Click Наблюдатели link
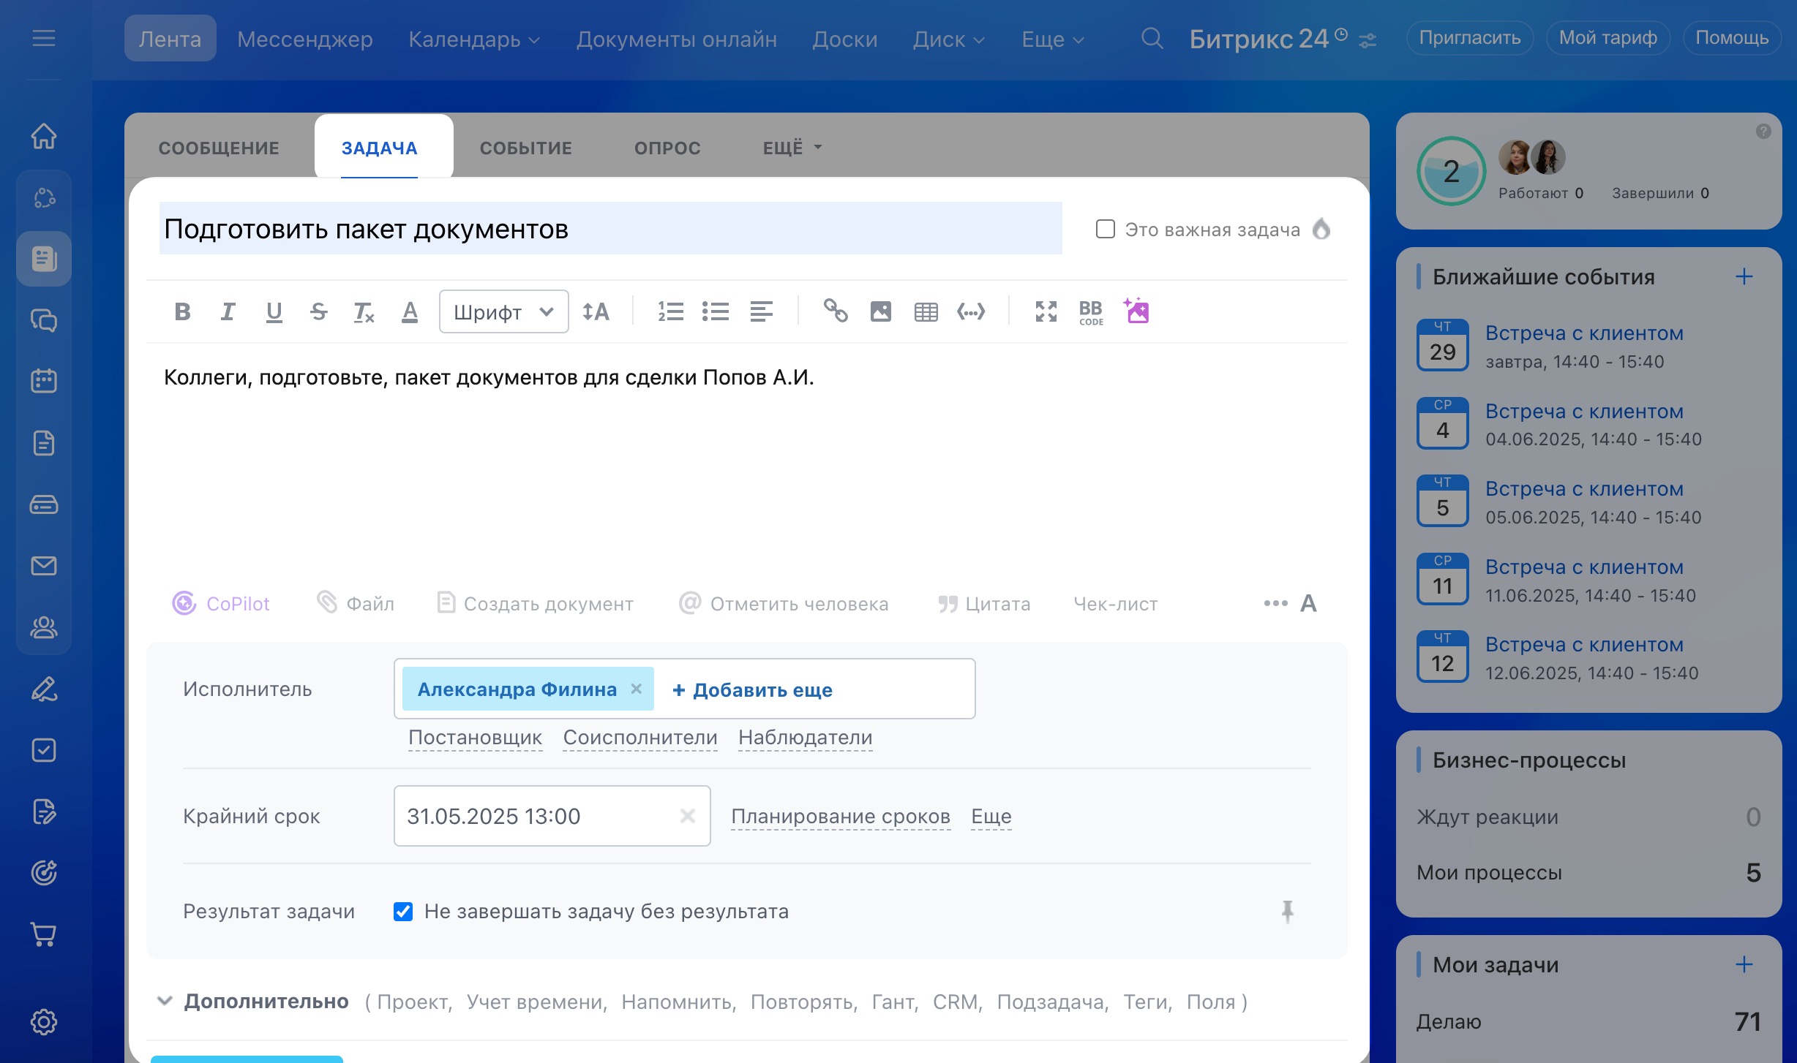This screenshot has width=1797, height=1063. tap(806, 738)
